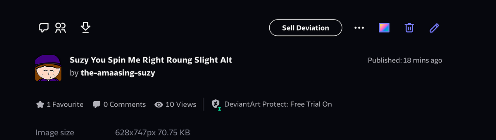496x140 pixels.
Task: Edit the deviation with the pencil icon
Action: (x=434, y=28)
